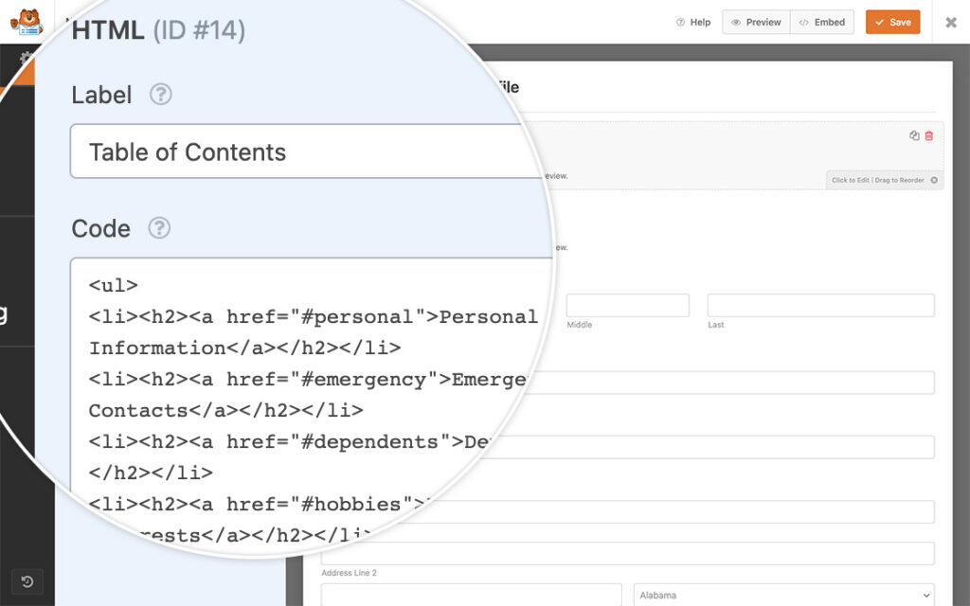The image size is (970, 606).
Task: Embed the form using the Embed button
Action: click(822, 22)
